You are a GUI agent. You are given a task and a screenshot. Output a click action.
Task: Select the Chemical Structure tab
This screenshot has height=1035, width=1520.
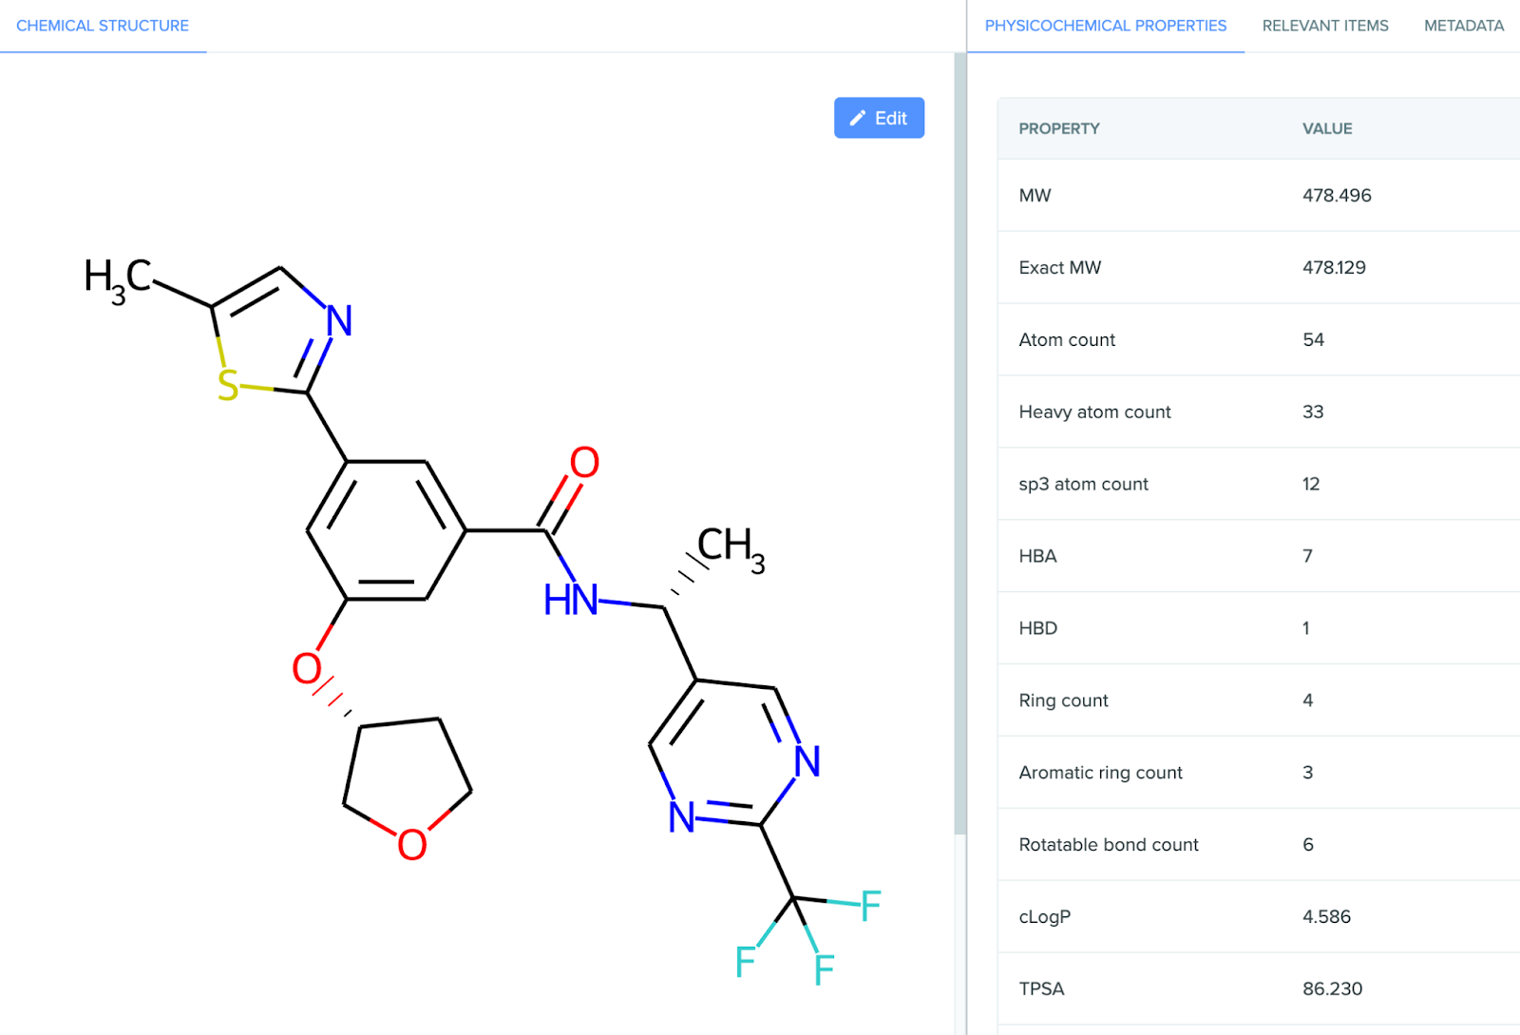103,26
